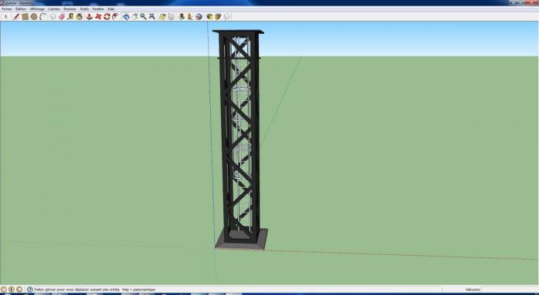Click the first round status bar icon
The width and height of the screenshot is (539, 295).
click(x=4, y=290)
